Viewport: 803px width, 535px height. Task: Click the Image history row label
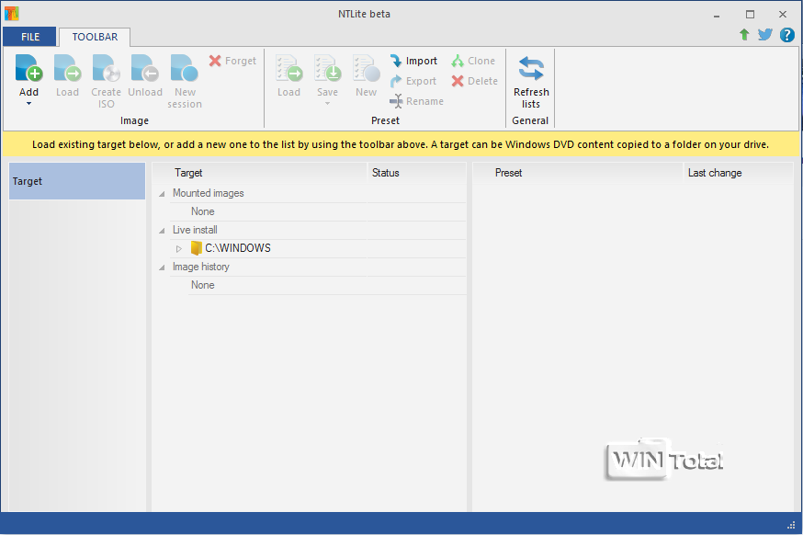pyautogui.click(x=200, y=267)
